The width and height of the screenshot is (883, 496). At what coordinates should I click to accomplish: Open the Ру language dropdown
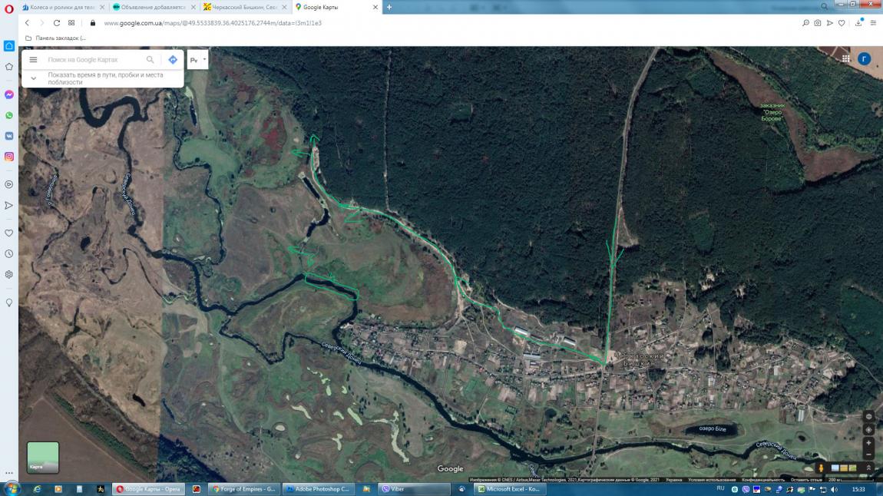(x=197, y=60)
